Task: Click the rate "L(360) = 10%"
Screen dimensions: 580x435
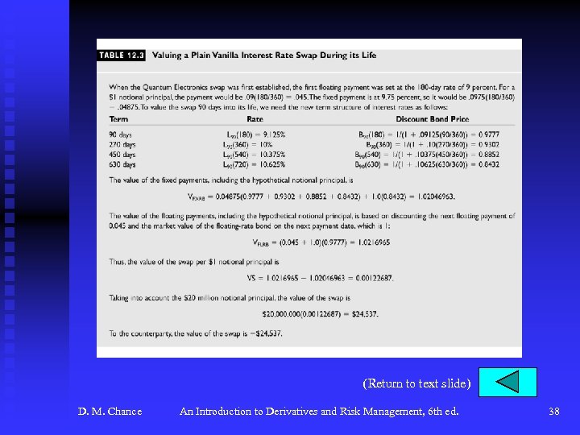Action: (x=247, y=145)
